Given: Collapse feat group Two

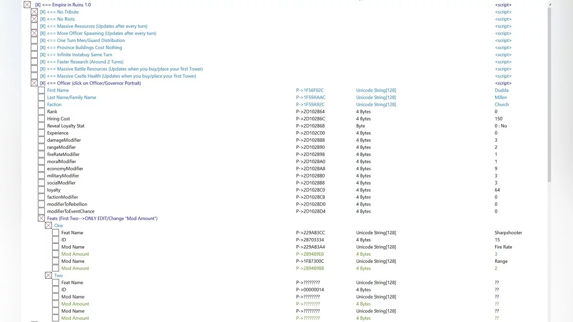Looking at the screenshot, I should (49, 275).
